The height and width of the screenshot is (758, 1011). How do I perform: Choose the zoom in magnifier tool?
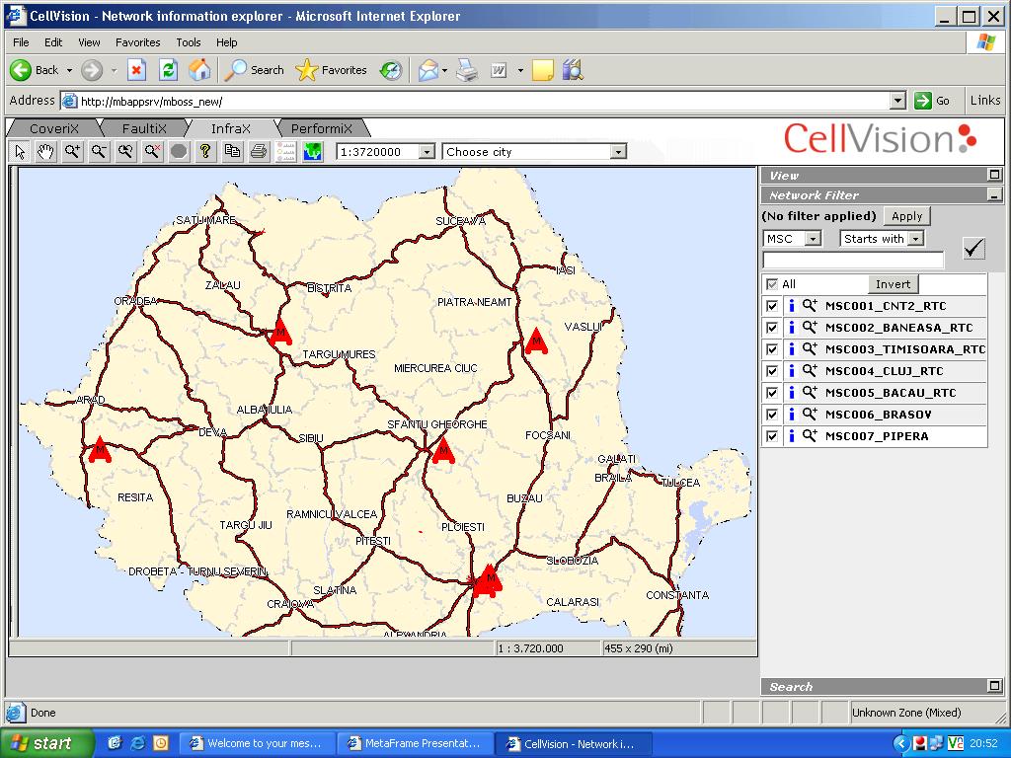(x=72, y=152)
